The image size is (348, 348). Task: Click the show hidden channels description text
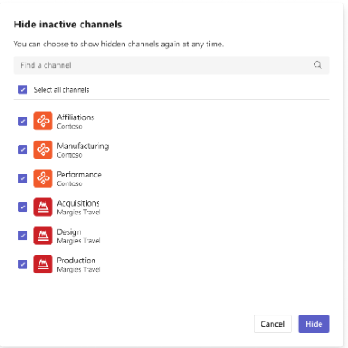click(x=118, y=44)
